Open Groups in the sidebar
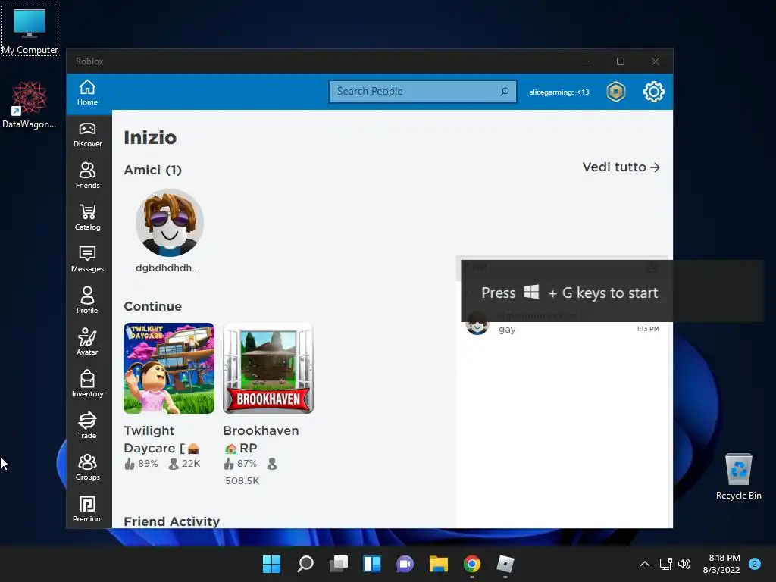The height and width of the screenshot is (582, 776). [x=88, y=467]
